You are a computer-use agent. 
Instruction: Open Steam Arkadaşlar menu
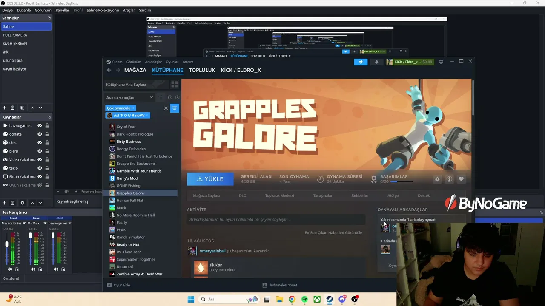pyautogui.click(x=153, y=62)
